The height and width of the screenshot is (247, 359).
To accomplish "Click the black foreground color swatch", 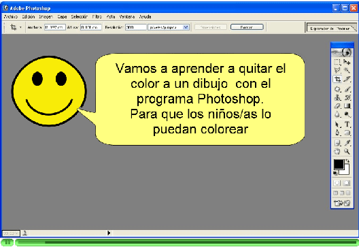I will pyautogui.click(x=339, y=164).
